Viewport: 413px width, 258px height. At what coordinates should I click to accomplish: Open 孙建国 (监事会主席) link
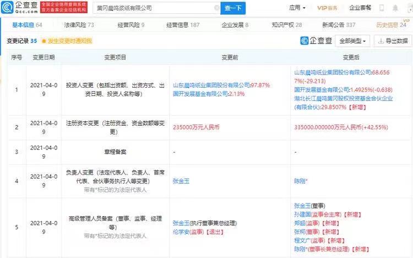[x=302, y=214]
